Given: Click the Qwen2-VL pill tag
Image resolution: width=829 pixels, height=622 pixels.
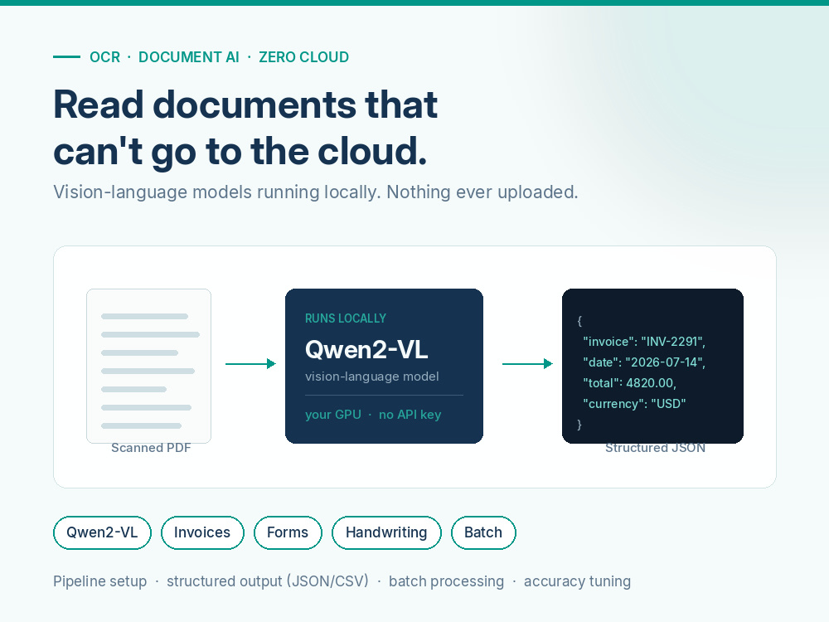Looking at the screenshot, I should [x=102, y=532].
